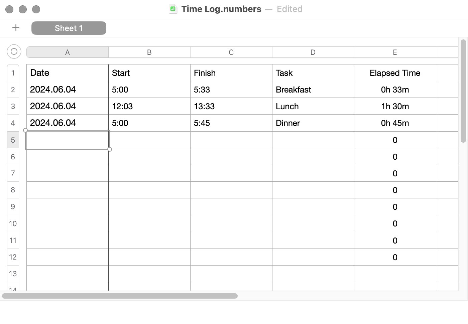Click the horizontal scrollbar at bottom
Viewport: 468px width, 324px height.
120,296
